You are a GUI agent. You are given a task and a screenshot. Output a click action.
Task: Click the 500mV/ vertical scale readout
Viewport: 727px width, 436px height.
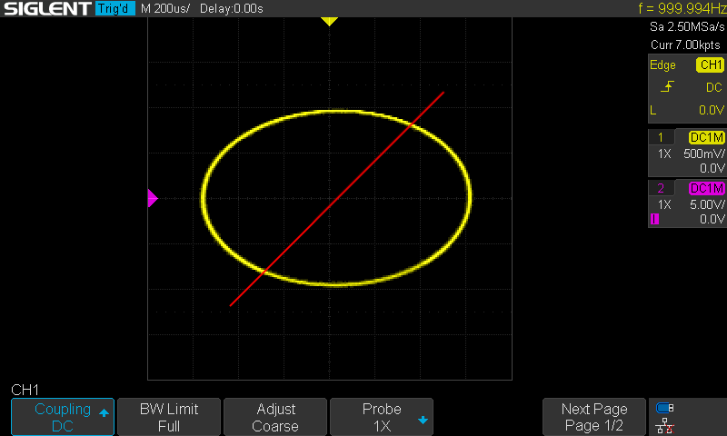click(703, 154)
